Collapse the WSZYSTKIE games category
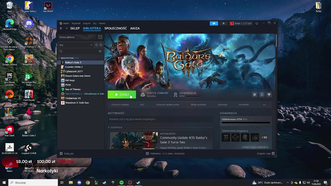The width and height of the screenshot is (331, 186). coord(59,58)
